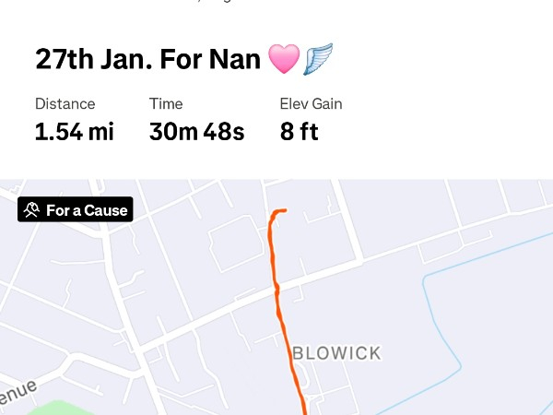
Task: Open the activity title 27th Jan. For Nan
Action: (x=147, y=60)
